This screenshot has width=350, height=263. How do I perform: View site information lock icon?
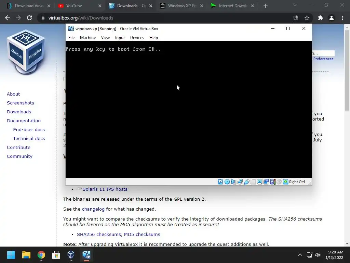[43, 18]
